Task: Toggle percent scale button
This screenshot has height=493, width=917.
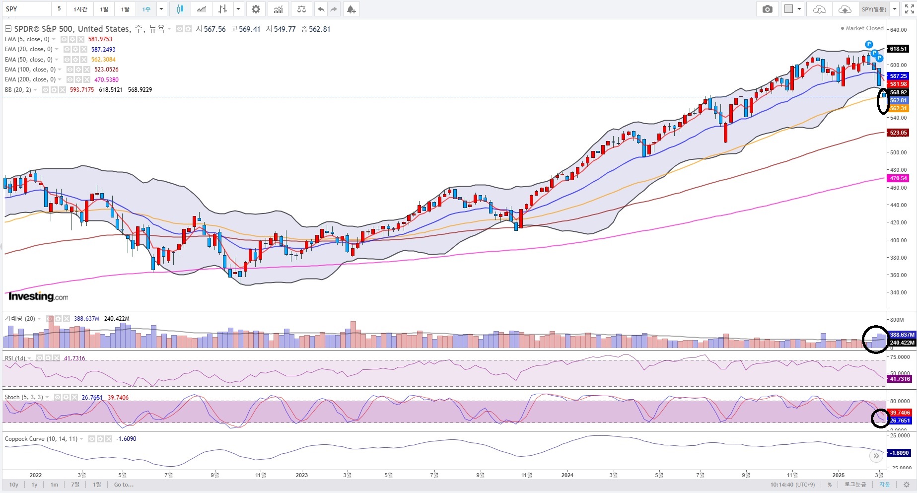Action: point(830,485)
